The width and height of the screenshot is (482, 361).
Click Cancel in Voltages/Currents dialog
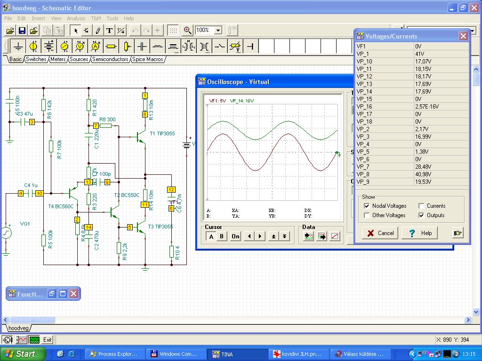point(380,233)
